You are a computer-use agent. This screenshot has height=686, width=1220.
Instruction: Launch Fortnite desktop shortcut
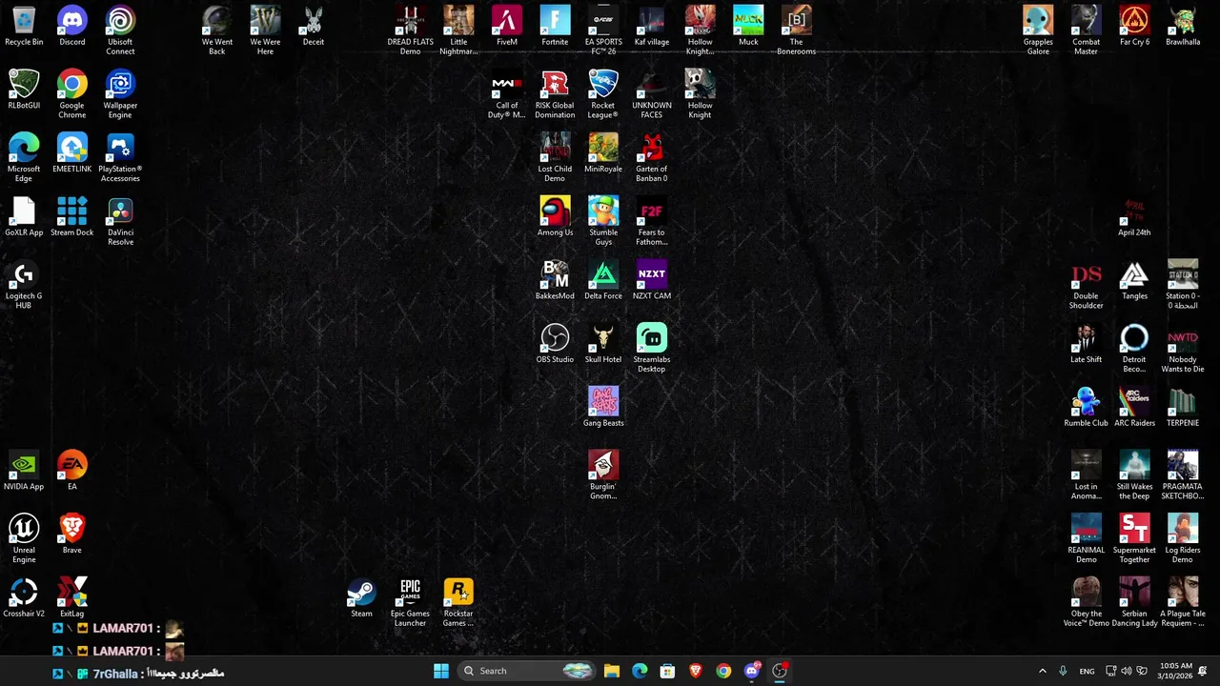555,27
